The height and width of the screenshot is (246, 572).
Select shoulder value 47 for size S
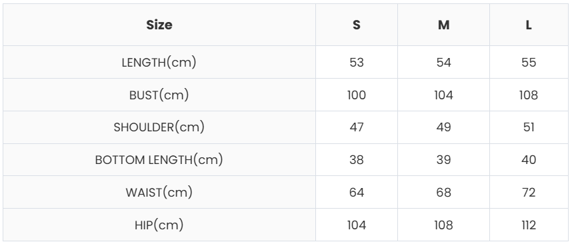(357, 127)
